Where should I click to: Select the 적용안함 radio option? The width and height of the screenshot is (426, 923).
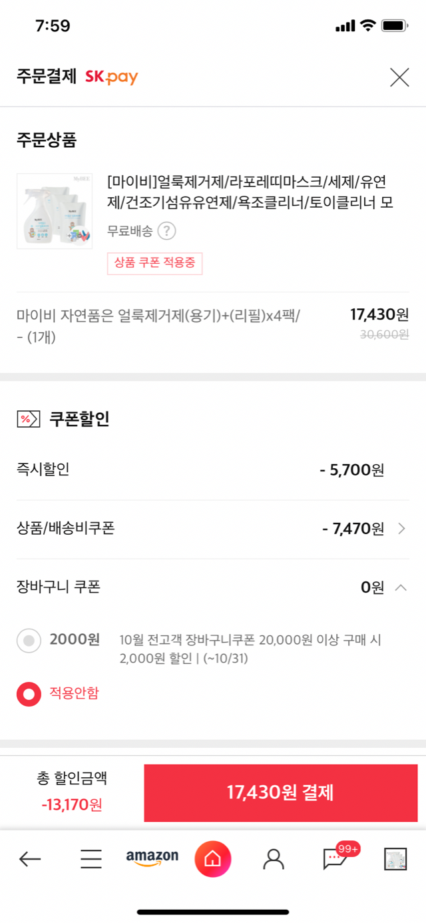[29, 694]
